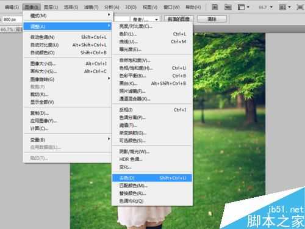
Task: Open 曲线(U) adjustment
Action: pos(152,42)
